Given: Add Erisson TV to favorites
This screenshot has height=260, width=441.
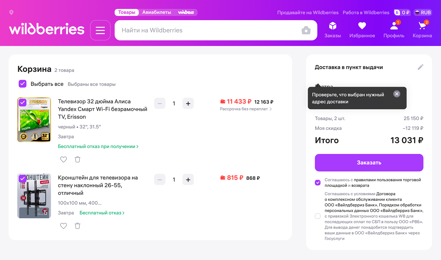Looking at the screenshot, I should (x=64, y=159).
